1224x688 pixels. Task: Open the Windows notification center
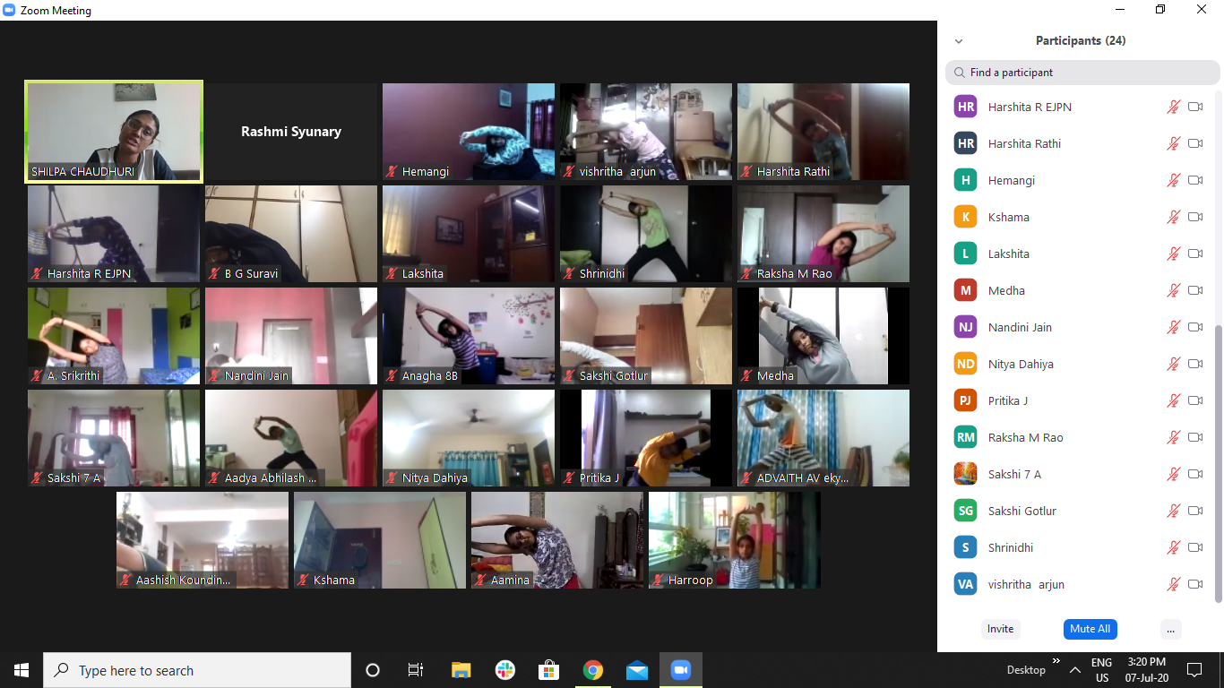(x=1194, y=670)
